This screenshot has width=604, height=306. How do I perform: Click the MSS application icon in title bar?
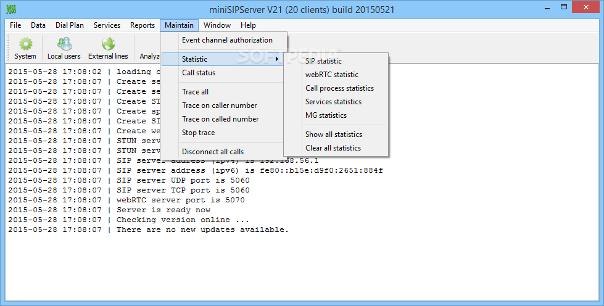11,9
